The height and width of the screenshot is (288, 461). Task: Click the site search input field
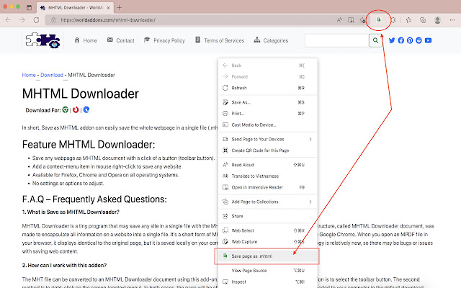(x=336, y=40)
